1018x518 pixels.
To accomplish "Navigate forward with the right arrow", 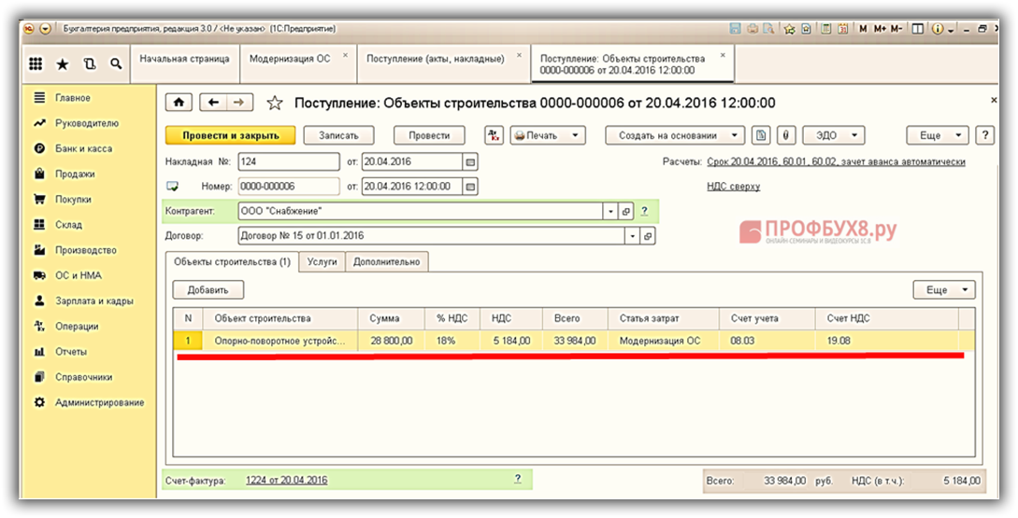I will 239,103.
